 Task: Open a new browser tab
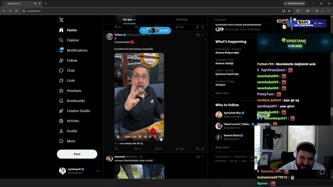coord(46,3)
